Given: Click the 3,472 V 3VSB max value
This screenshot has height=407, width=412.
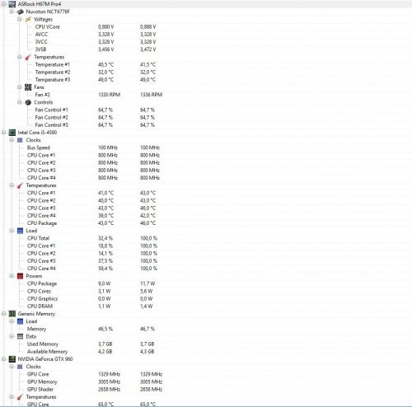Looking at the screenshot, I should pos(148,49).
